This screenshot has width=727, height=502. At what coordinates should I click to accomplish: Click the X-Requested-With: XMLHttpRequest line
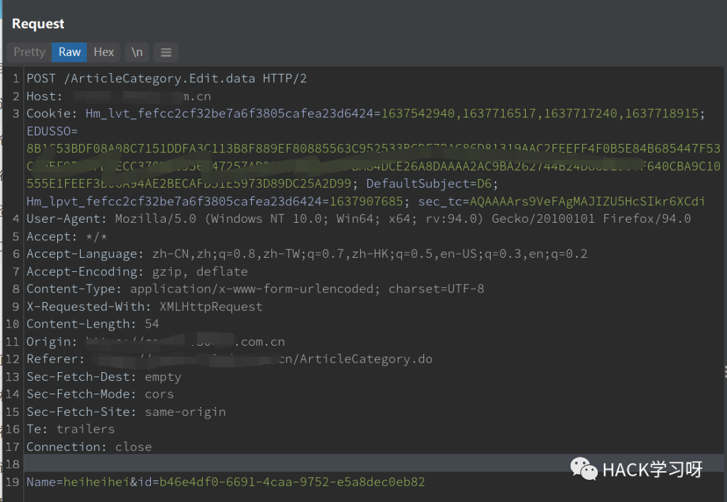click(x=144, y=306)
